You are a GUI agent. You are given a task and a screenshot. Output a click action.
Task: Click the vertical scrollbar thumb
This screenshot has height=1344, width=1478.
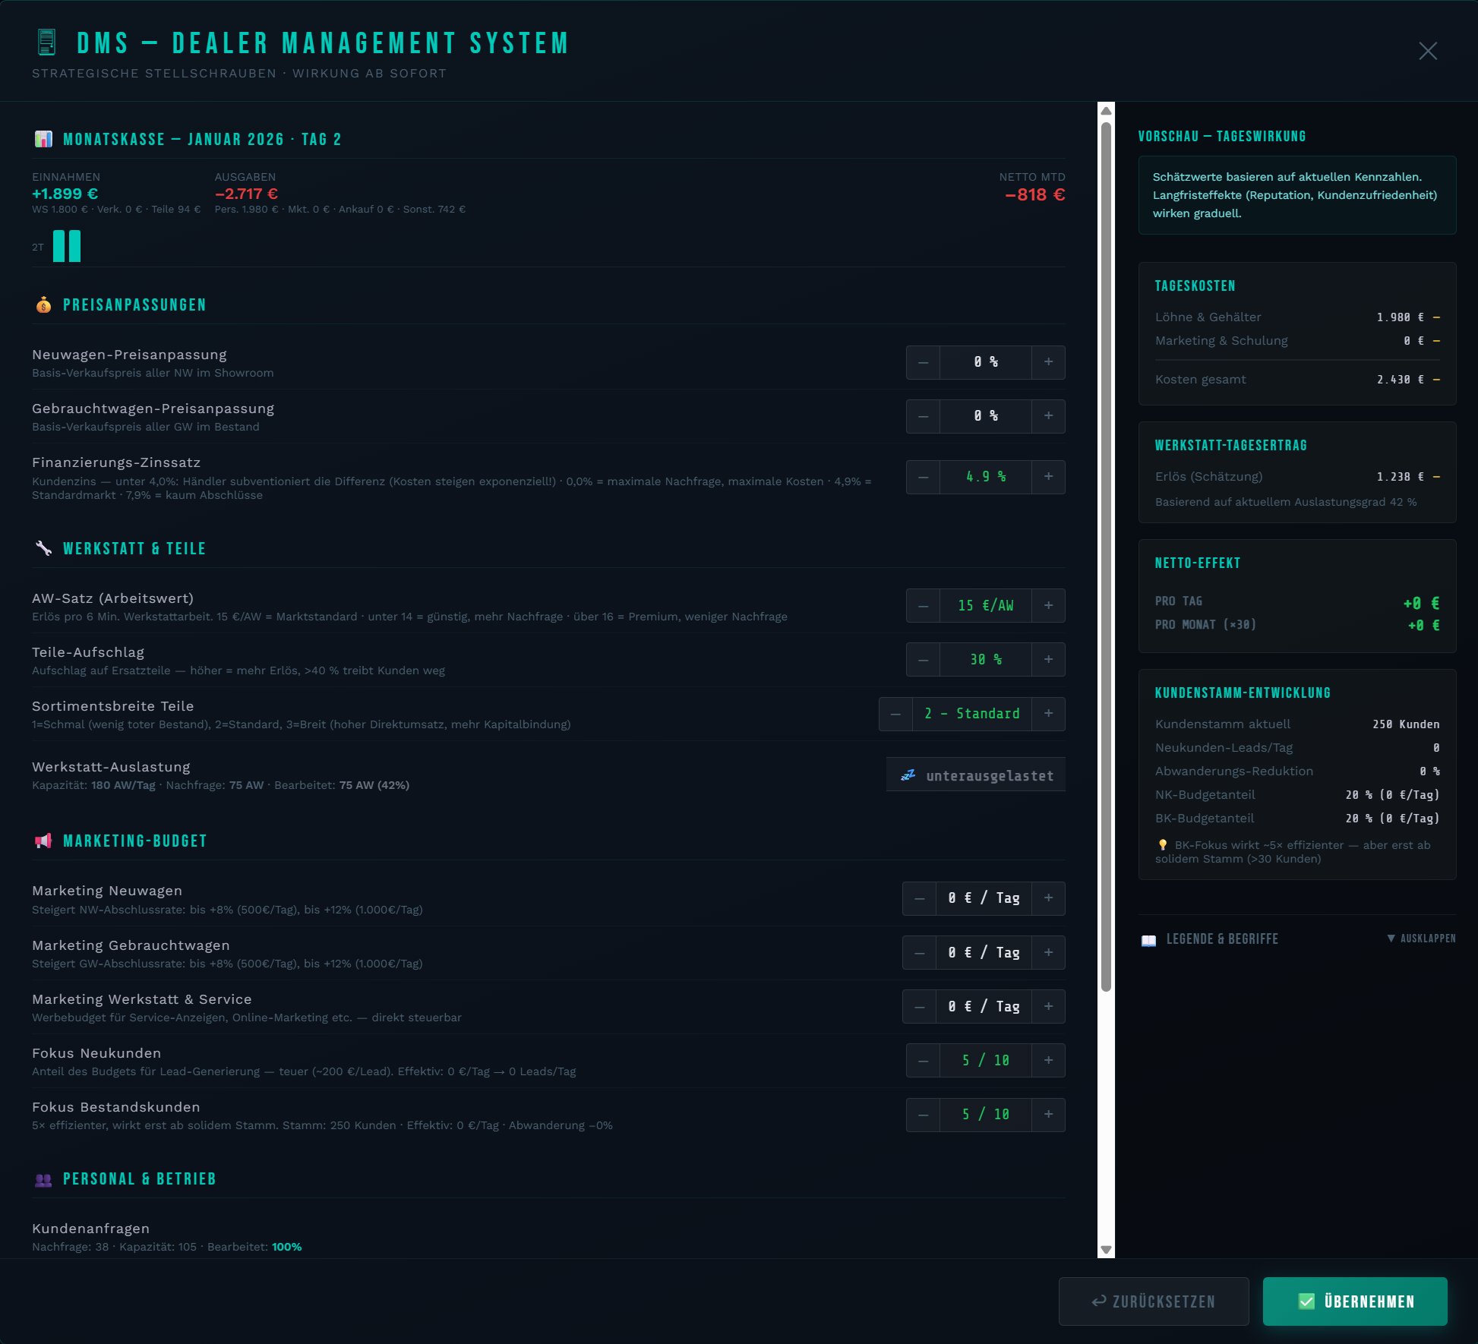coord(1106,557)
